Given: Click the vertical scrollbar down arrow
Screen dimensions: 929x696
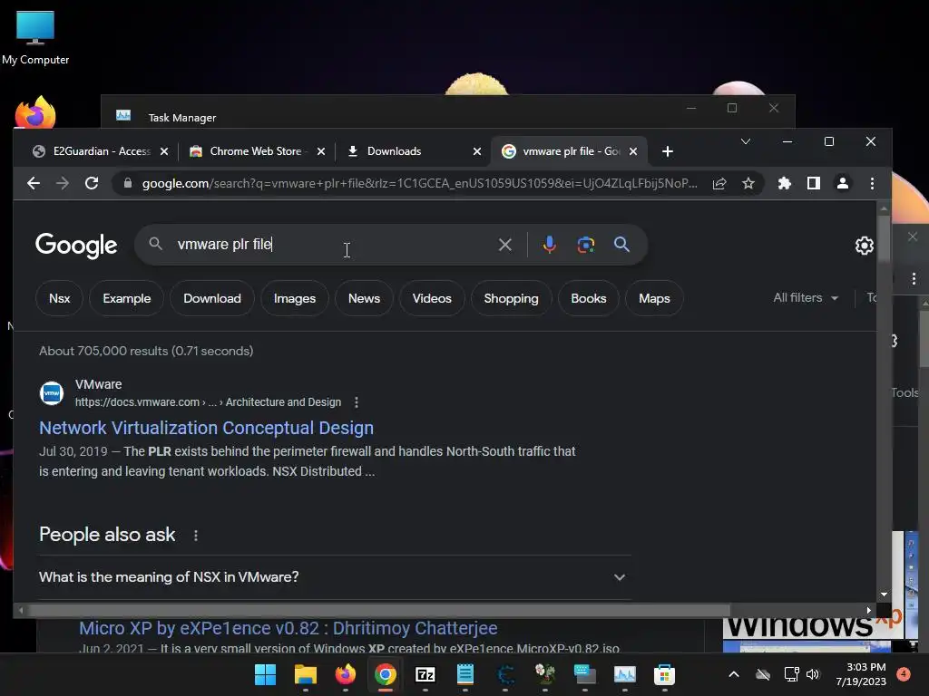Looking at the screenshot, I should click(x=884, y=594).
